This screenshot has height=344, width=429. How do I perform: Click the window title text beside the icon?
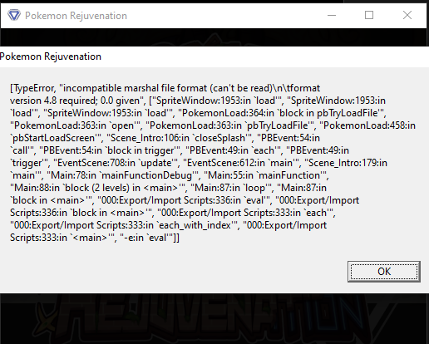click(76, 16)
